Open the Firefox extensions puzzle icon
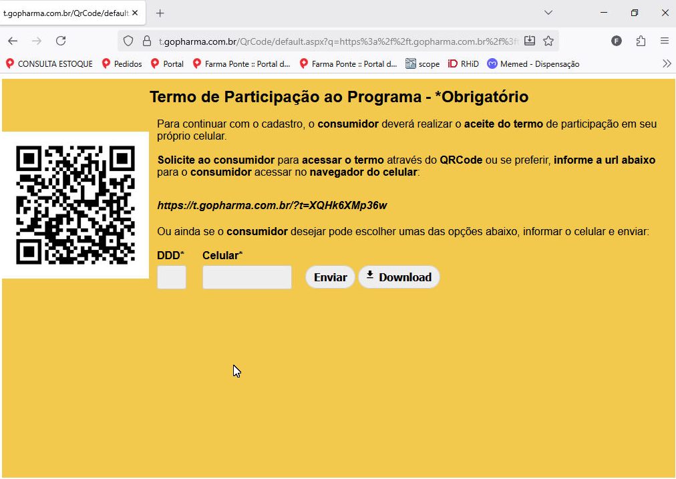This screenshot has height=479, width=676. pos(641,41)
